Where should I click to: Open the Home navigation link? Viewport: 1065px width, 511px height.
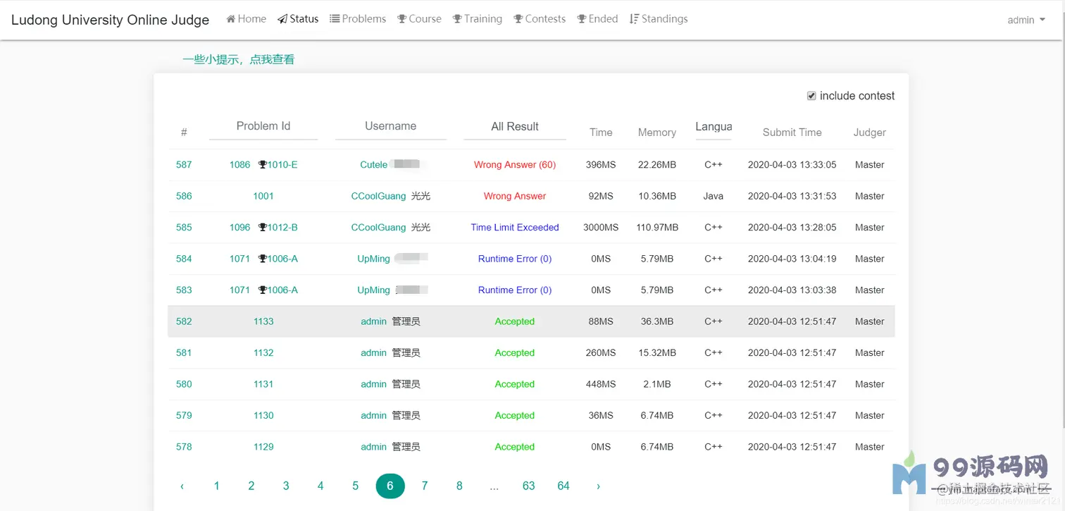pyautogui.click(x=246, y=19)
